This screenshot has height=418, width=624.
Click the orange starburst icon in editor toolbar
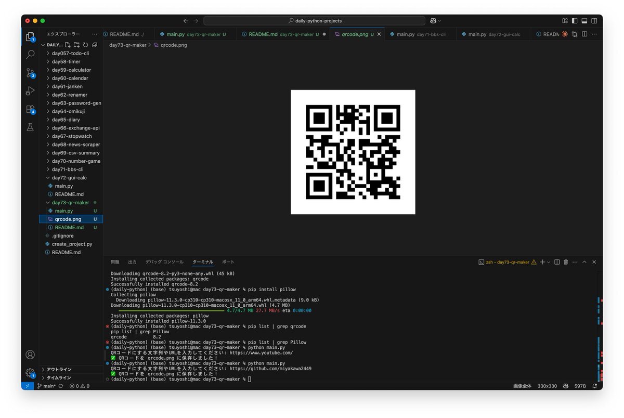click(x=565, y=34)
